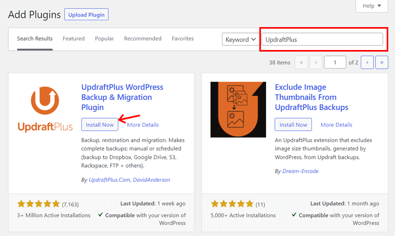
Task: Open More Details for Exclude Image Thumbnails plugin
Action: coord(336,125)
